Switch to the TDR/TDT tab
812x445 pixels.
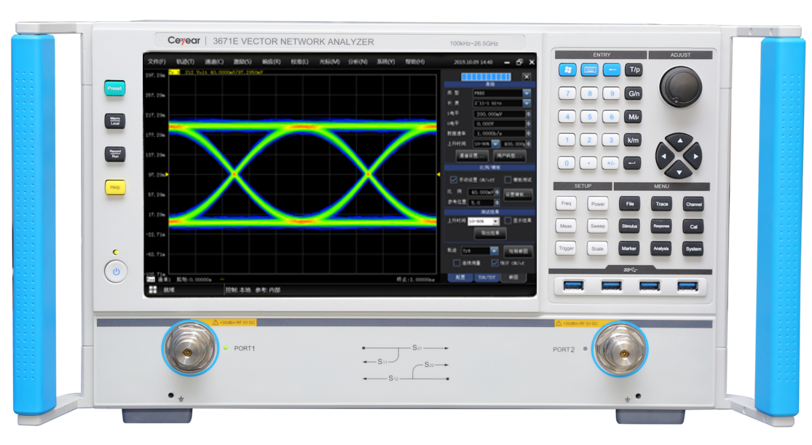point(486,277)
